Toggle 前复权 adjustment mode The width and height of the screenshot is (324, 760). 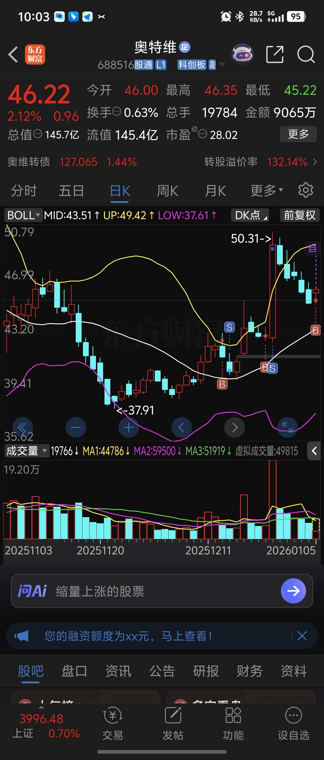(300, 215)
